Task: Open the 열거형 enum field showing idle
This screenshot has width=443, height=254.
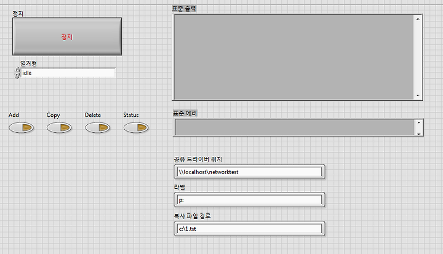Action: coord(68,73)
